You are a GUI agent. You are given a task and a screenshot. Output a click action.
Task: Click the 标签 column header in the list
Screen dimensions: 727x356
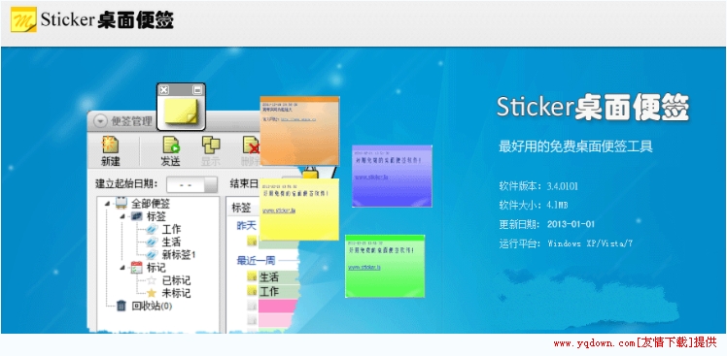241,208
